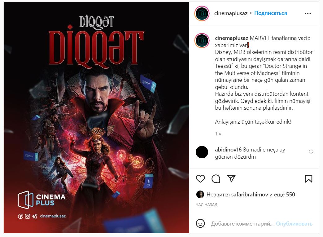
Task: Open the three-dot more options menu
Action: (308, 14)
